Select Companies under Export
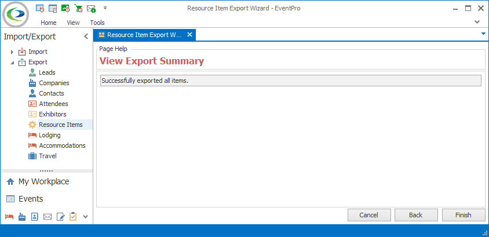This screenshot has width=489, height=237. pos(54,83)
